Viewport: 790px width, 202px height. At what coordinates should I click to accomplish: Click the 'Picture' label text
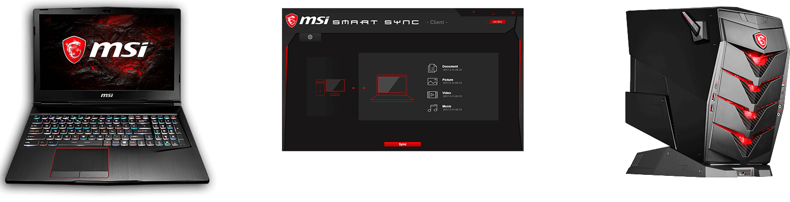pyautogui.click(x=448, y=80)
